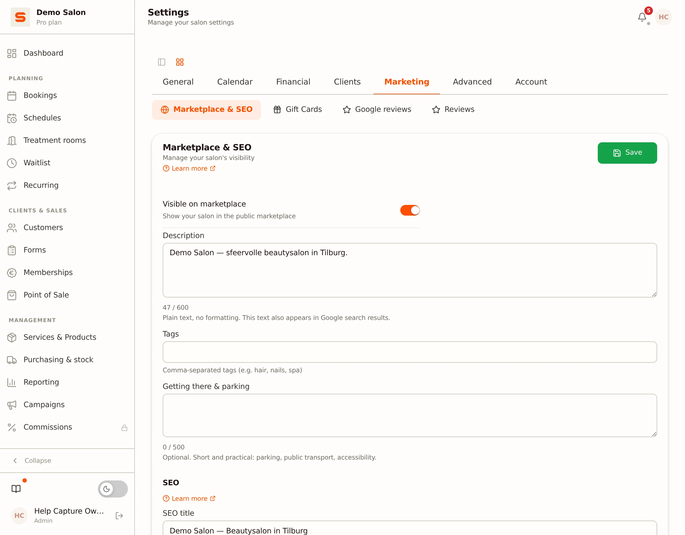This screenshot has height=535, width=685.
Task: Toggle dark mode switch
Action: [113, 488]
